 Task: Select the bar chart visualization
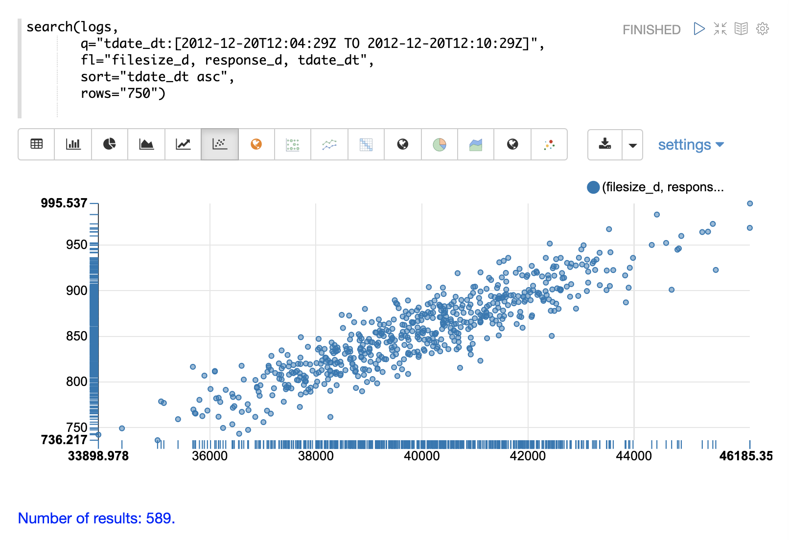pos(72,144)
